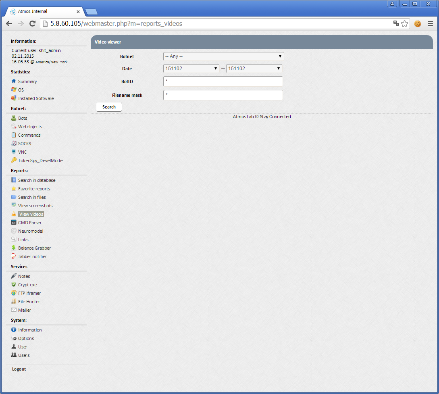Screen dimensions: 439x394
Task: Click the browser address bar
Action: pos(218,23)
